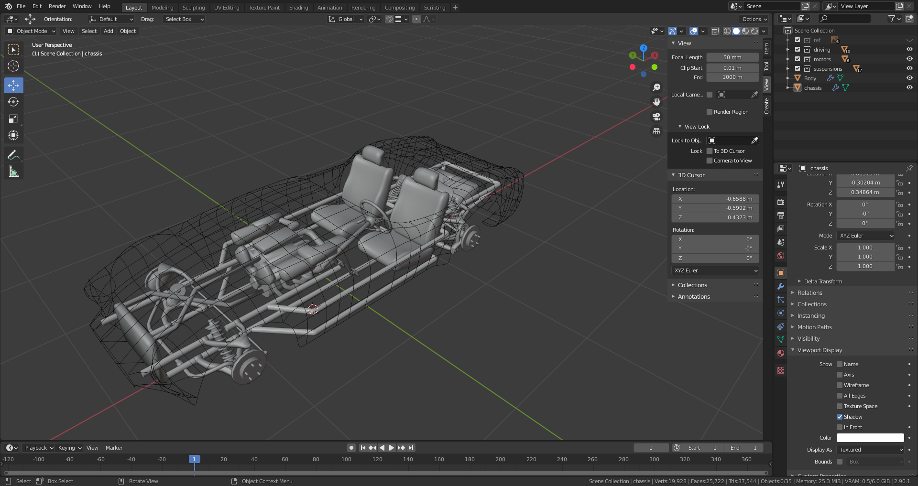Switch to the Sculpting workspace tab
Image resolution: width=918 pixels, height=486 pixels.
(x=193, y=7)
